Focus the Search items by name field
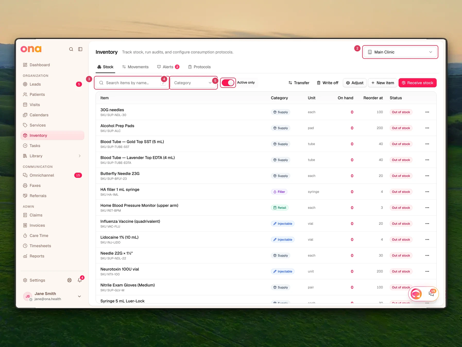The image size is (462, 347). (132, 83)
